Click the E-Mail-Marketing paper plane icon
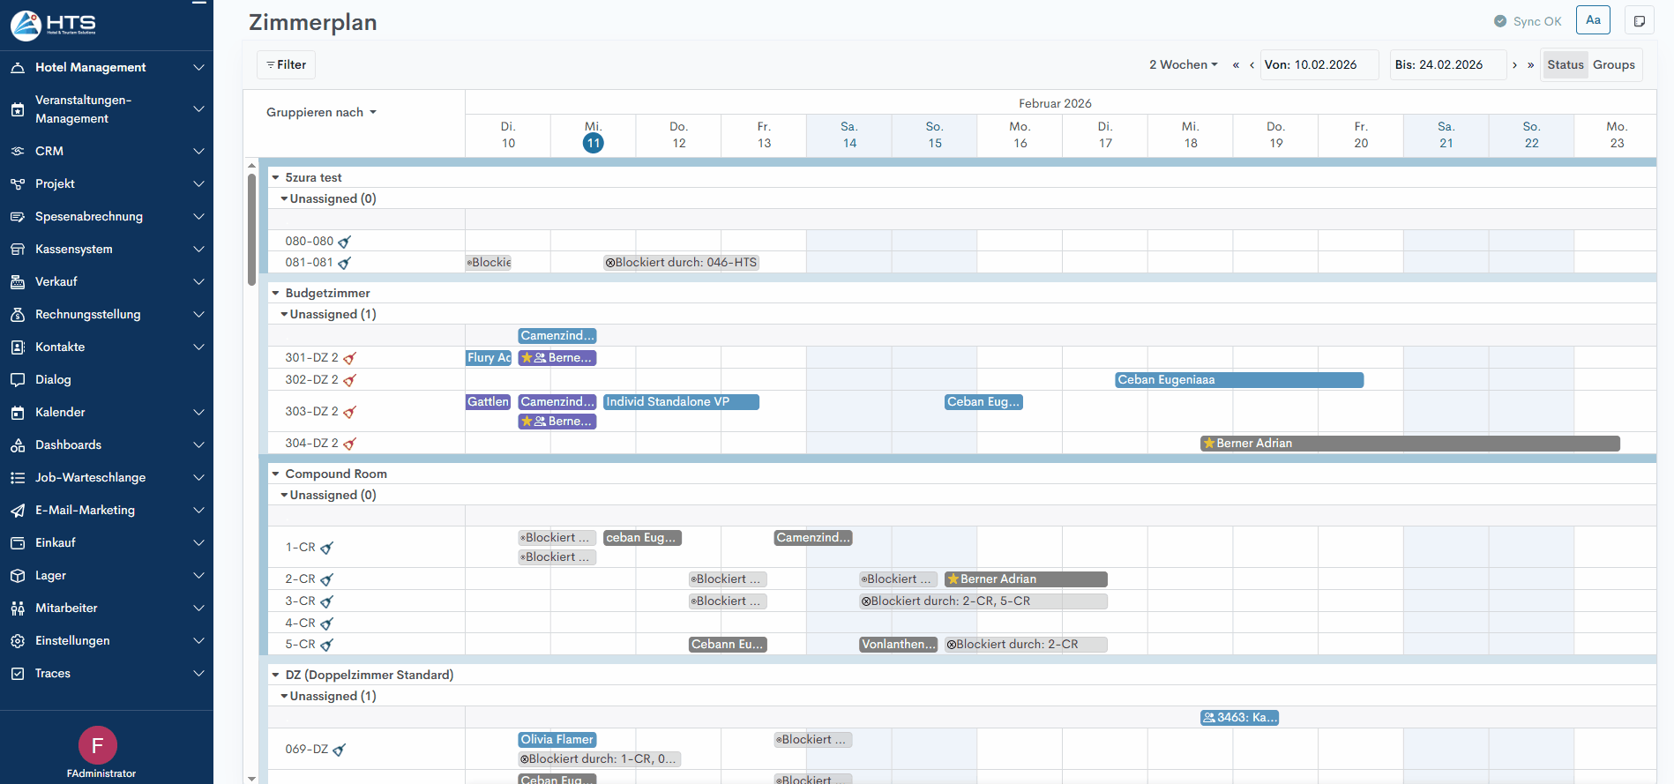The image size is (1674, 784). point(18,511)
